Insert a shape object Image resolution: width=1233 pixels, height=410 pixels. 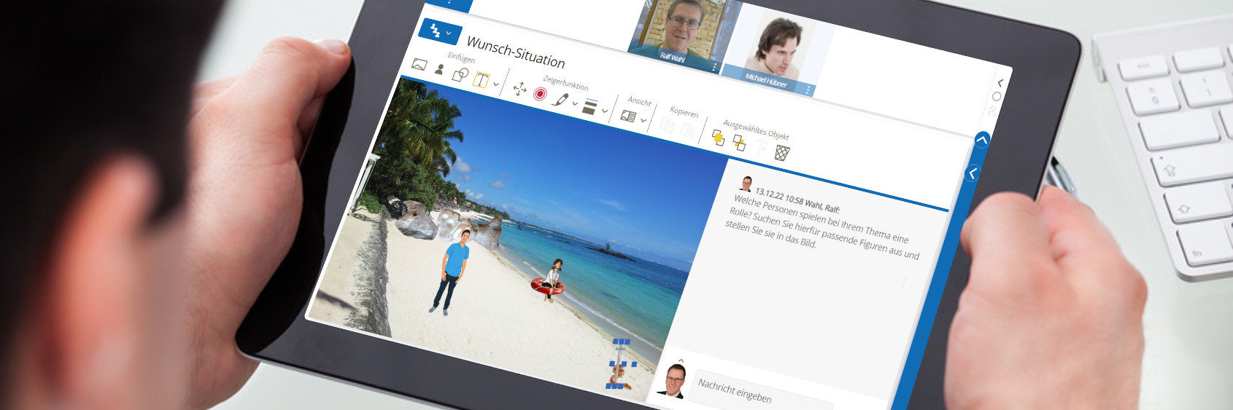tap(460, 74)
